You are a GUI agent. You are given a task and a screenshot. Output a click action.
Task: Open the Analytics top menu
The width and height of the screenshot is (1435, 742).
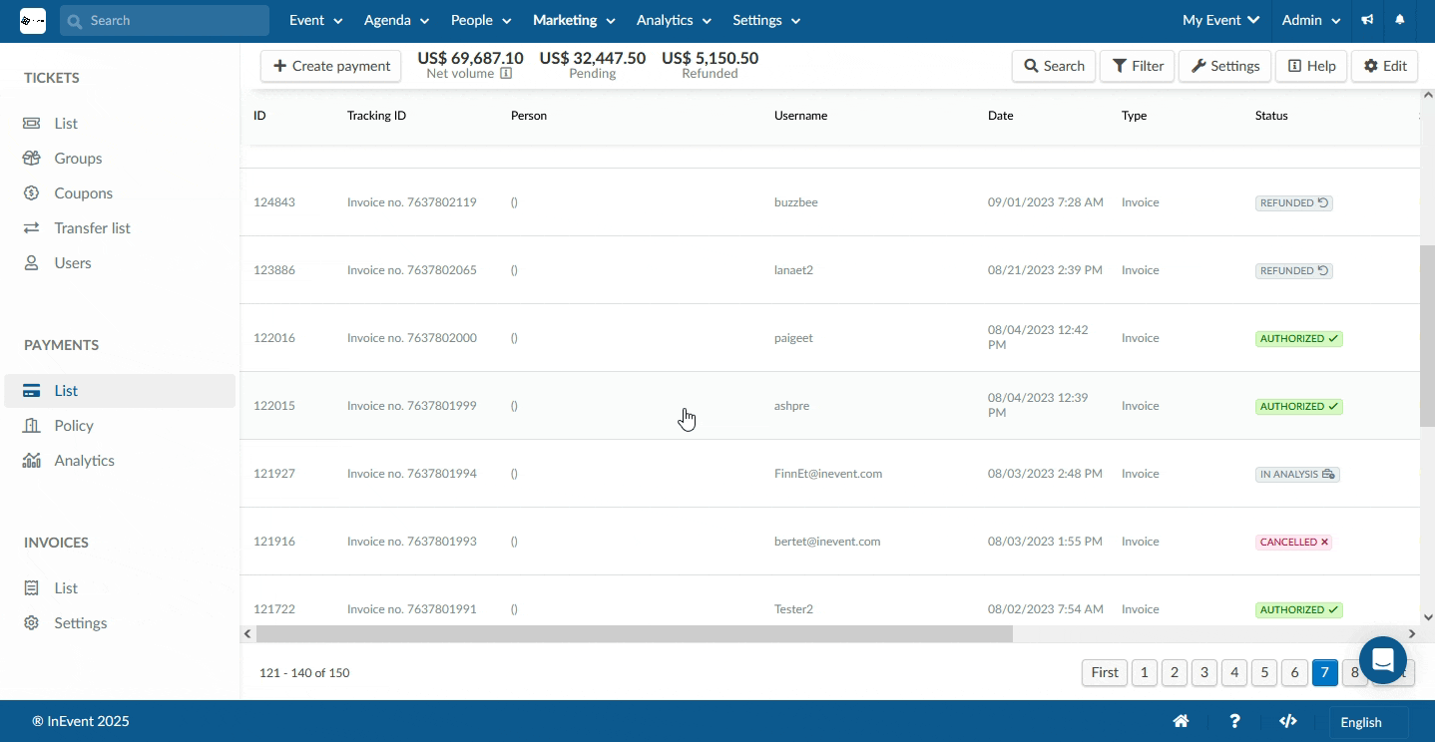pyautogui.click(x=674, y=20)
